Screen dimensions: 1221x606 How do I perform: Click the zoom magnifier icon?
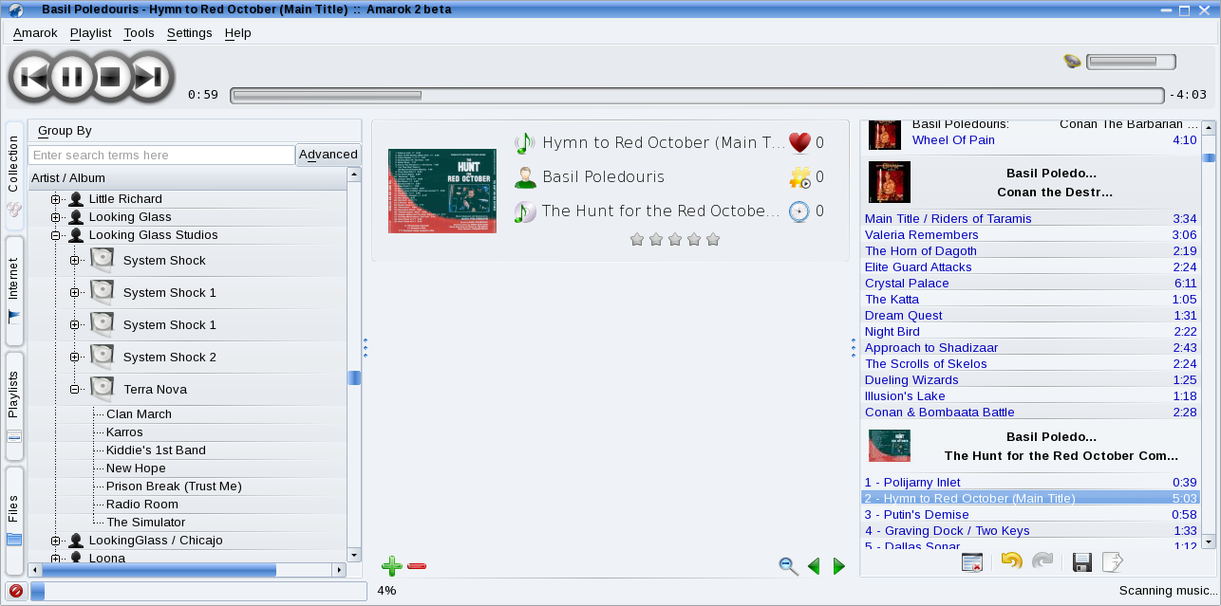788,566
